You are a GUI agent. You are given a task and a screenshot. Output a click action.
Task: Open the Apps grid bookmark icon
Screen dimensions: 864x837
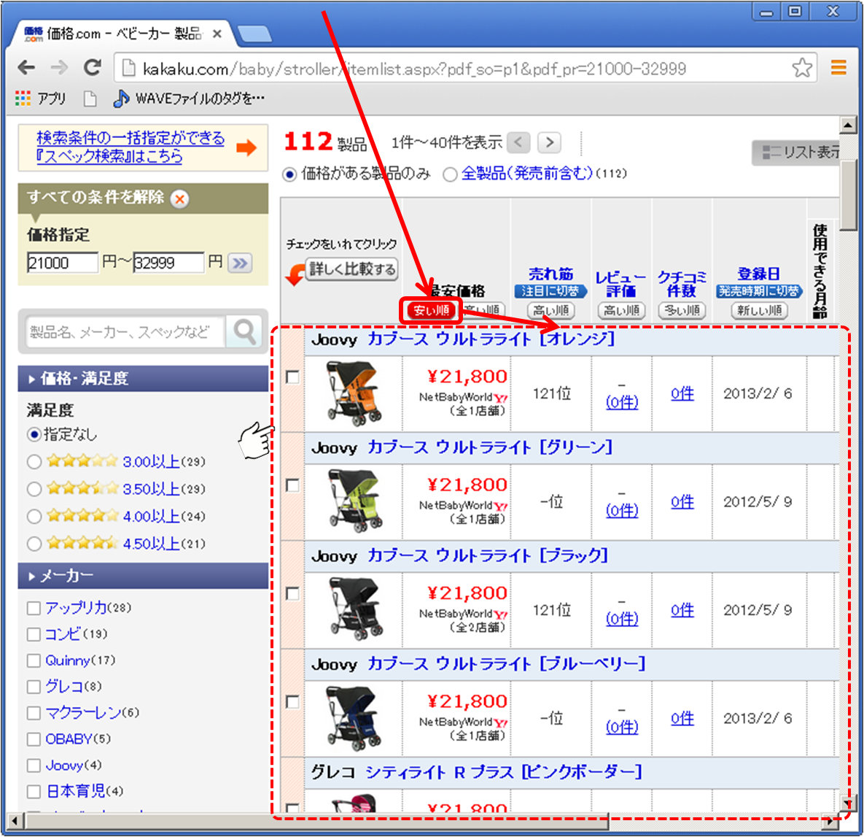pyautogui.click(x=23, y=98)
